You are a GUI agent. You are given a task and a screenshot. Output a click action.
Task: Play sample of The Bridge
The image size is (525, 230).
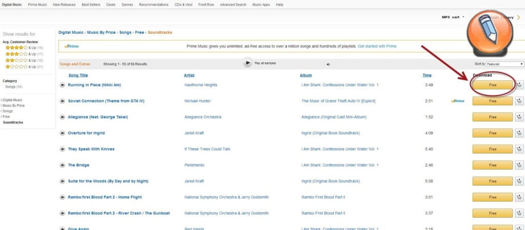[x=62, y=165]
